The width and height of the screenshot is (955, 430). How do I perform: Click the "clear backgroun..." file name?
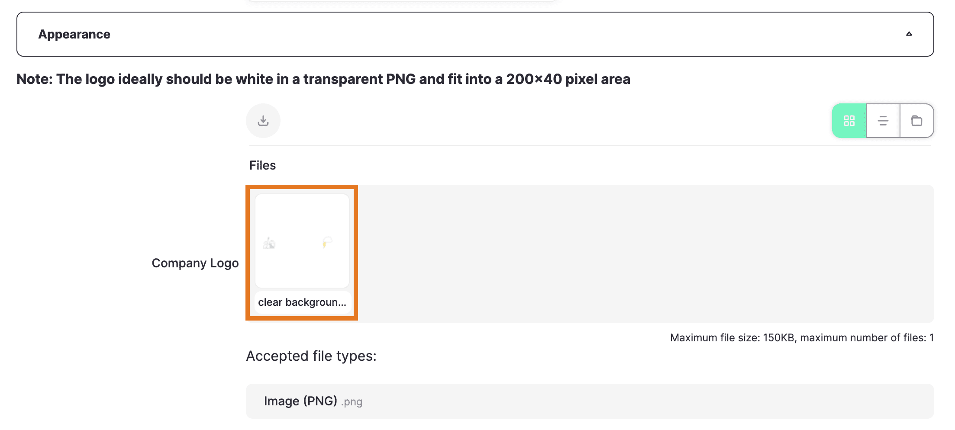click(302, 302)
